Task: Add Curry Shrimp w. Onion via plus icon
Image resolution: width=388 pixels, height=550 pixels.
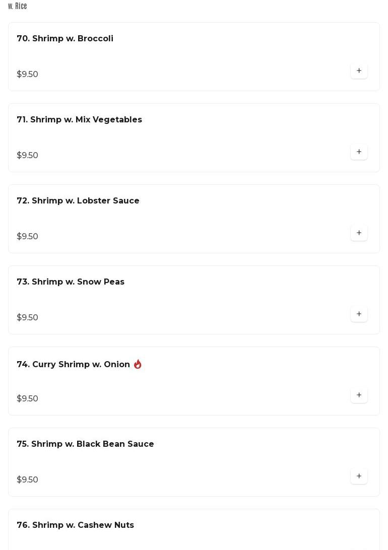Action: point(359,395)
